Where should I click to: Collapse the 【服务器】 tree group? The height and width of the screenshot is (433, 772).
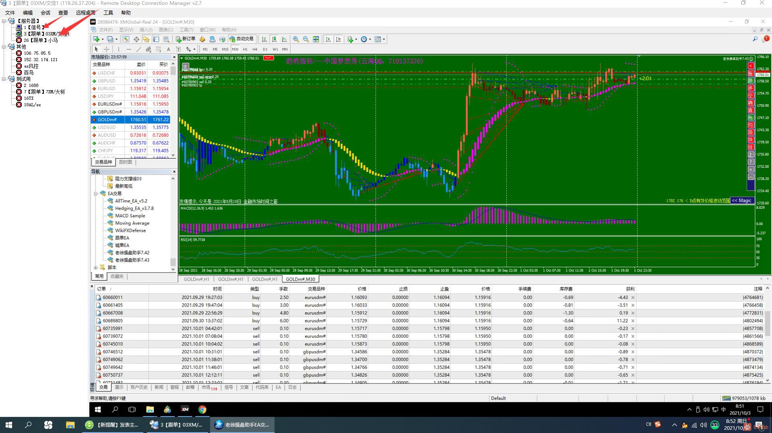point(4,21)
